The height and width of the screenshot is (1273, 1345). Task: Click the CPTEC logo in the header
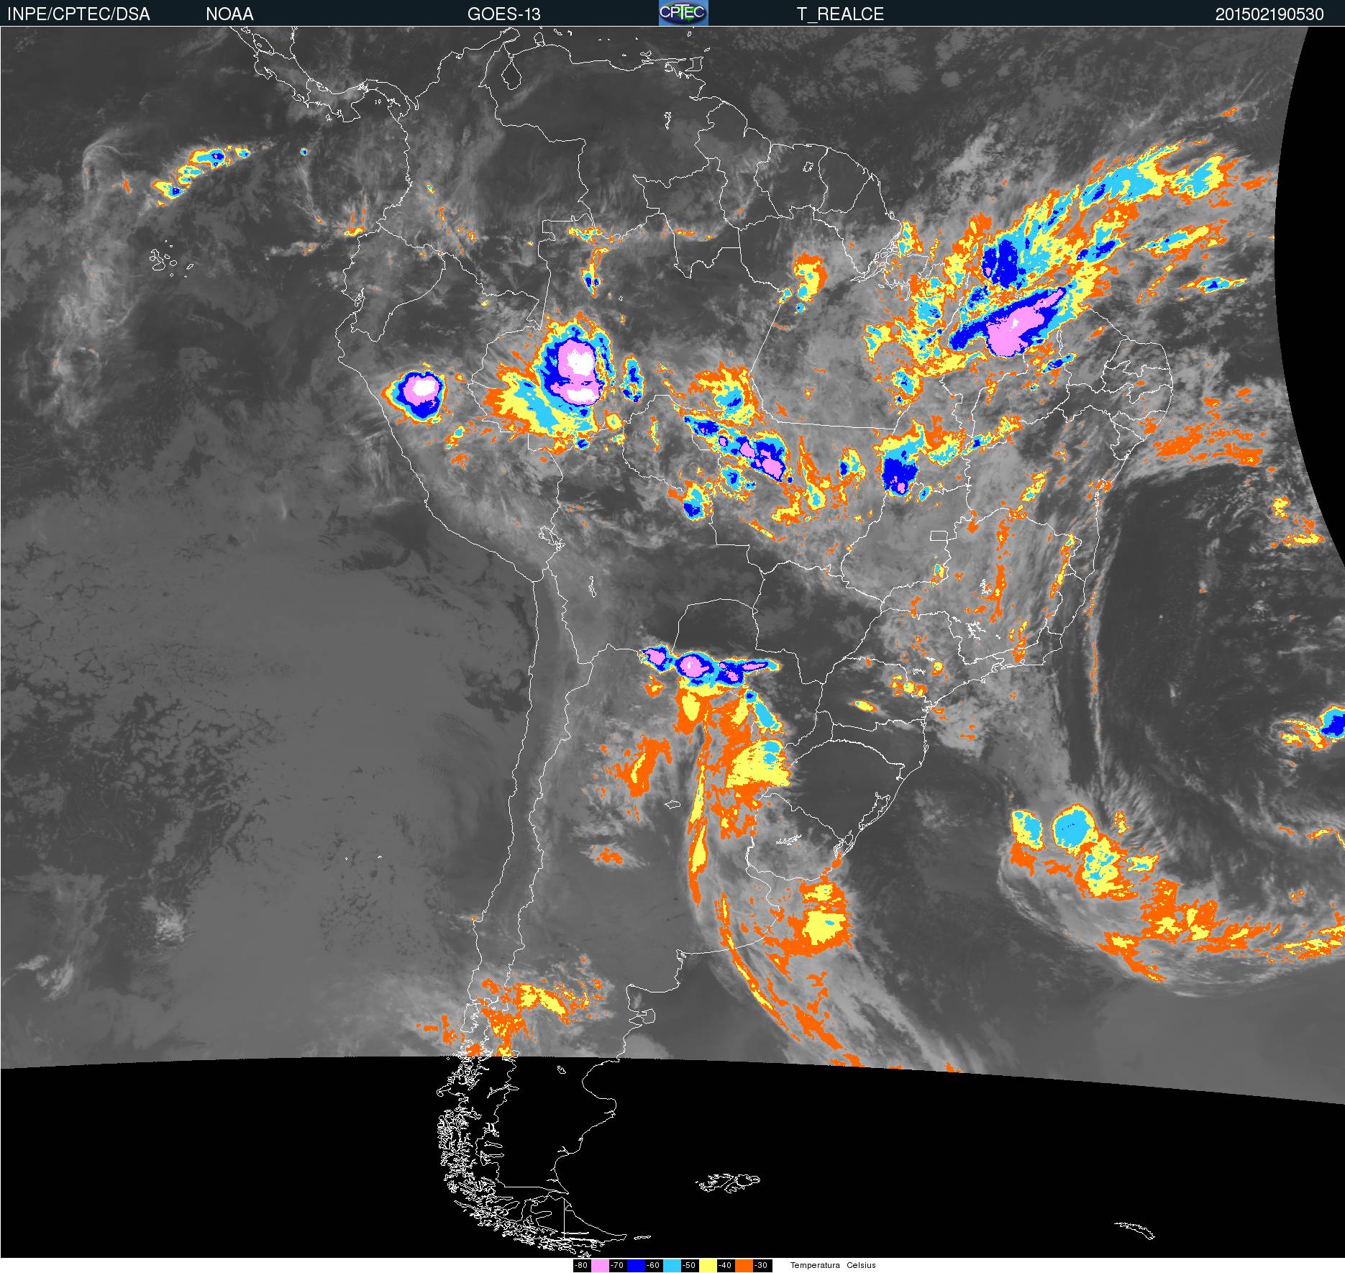[683, 13]
